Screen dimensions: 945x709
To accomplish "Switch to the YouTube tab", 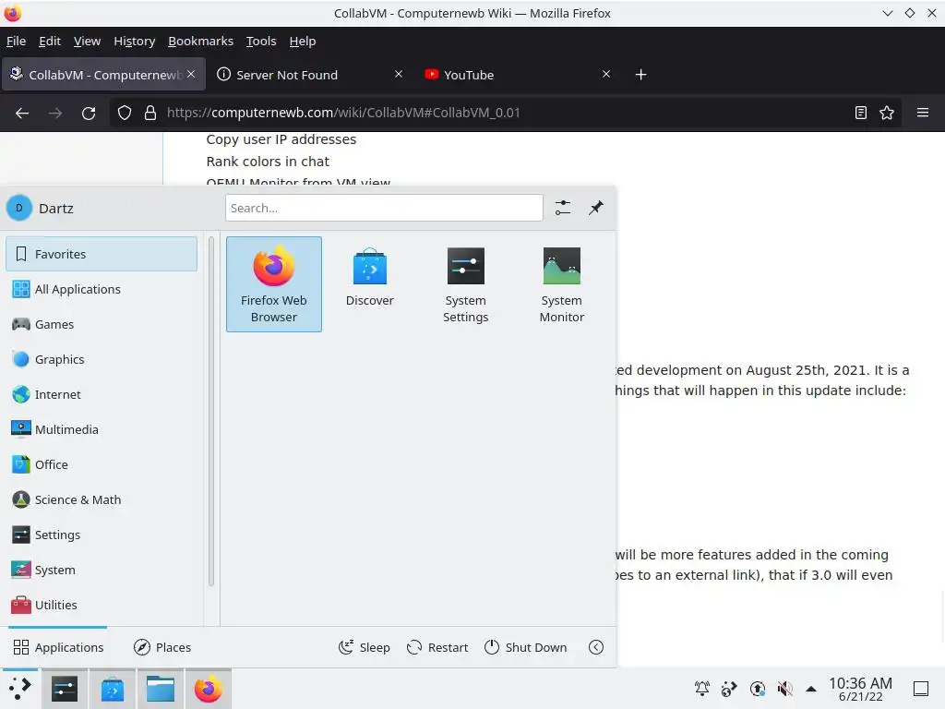I will coord(517,74).
